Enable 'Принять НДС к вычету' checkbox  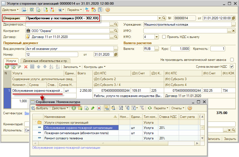point(164,37)
